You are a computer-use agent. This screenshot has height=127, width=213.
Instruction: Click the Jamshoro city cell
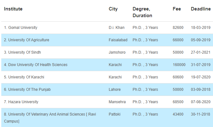[117, 52]
